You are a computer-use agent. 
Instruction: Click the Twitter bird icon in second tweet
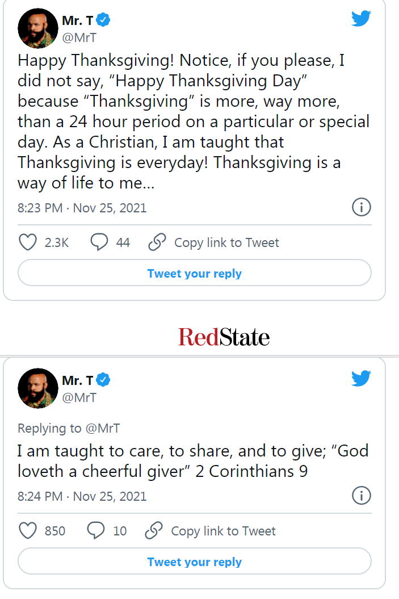point(361,378)
